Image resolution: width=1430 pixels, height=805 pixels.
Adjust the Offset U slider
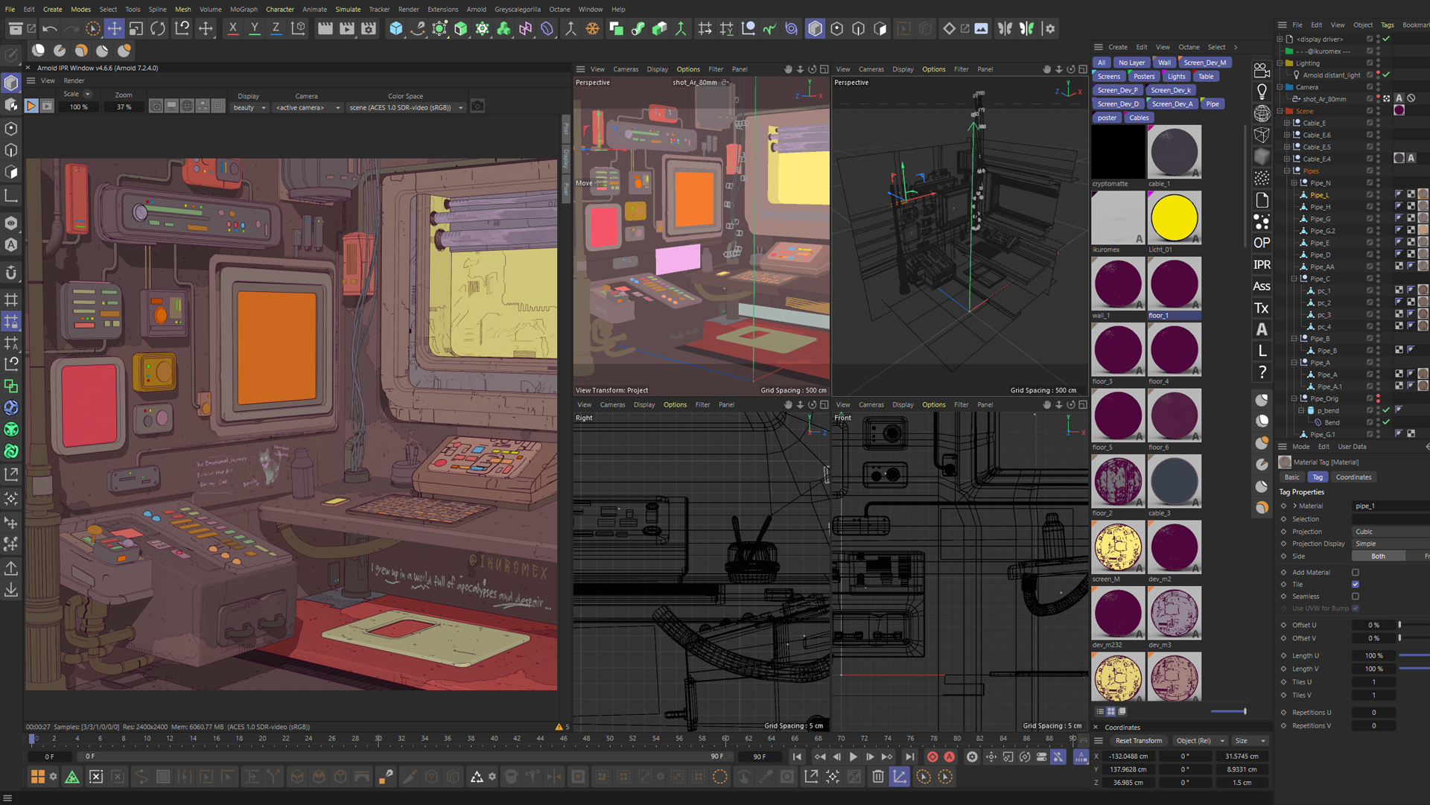pyautogui.click(x=1414, y=626)
